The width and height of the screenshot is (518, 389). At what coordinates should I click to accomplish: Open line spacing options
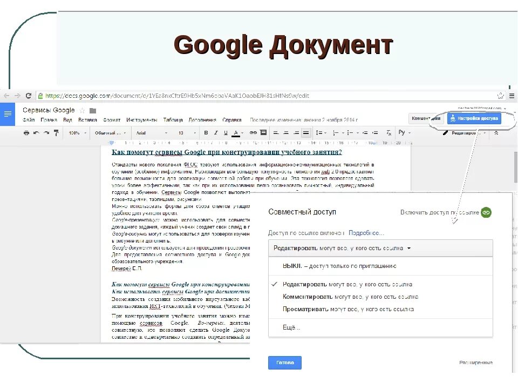tap(321, 133)
